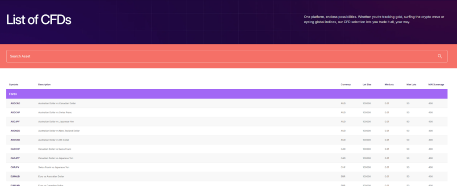Click the List of CFDs heading
The image size is (457, 186).
(x=39, y=20)
